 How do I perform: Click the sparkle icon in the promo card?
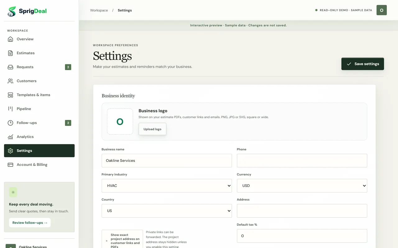pyautogui.click(x=13, y=192)
